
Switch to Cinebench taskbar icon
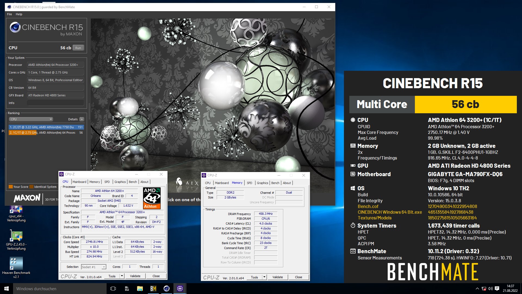tap(167, 289)
